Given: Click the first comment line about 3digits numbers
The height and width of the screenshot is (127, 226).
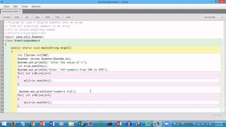Looking at the screenshot, I should pyautogui.click(x=44, y=23).
